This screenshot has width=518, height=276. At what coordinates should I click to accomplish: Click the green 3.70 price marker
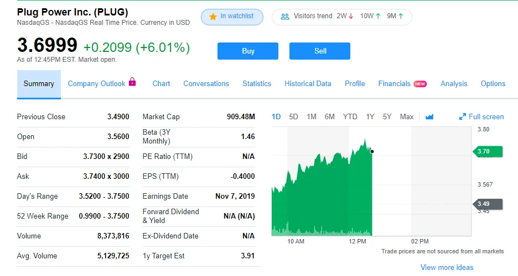pos(488,151)
